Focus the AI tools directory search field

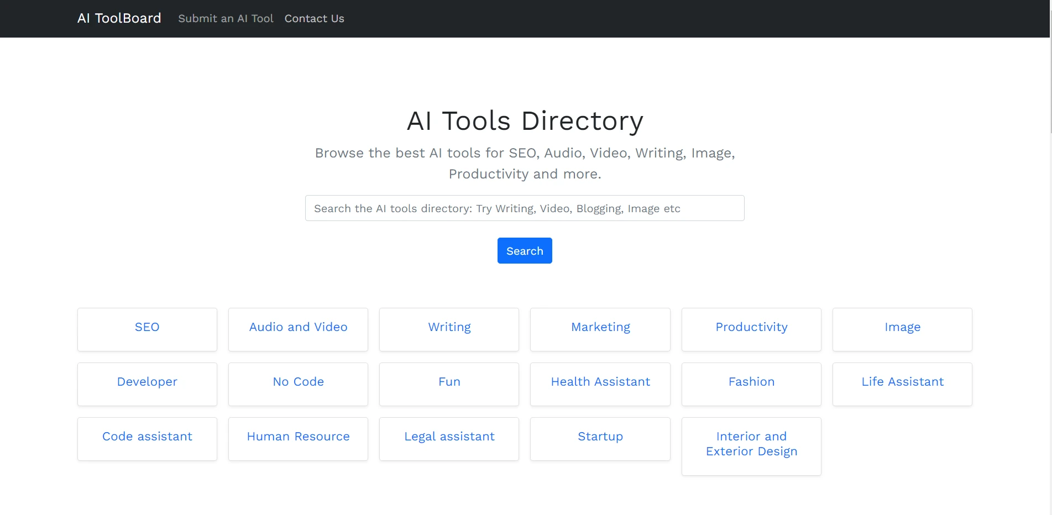click(525, 208)
